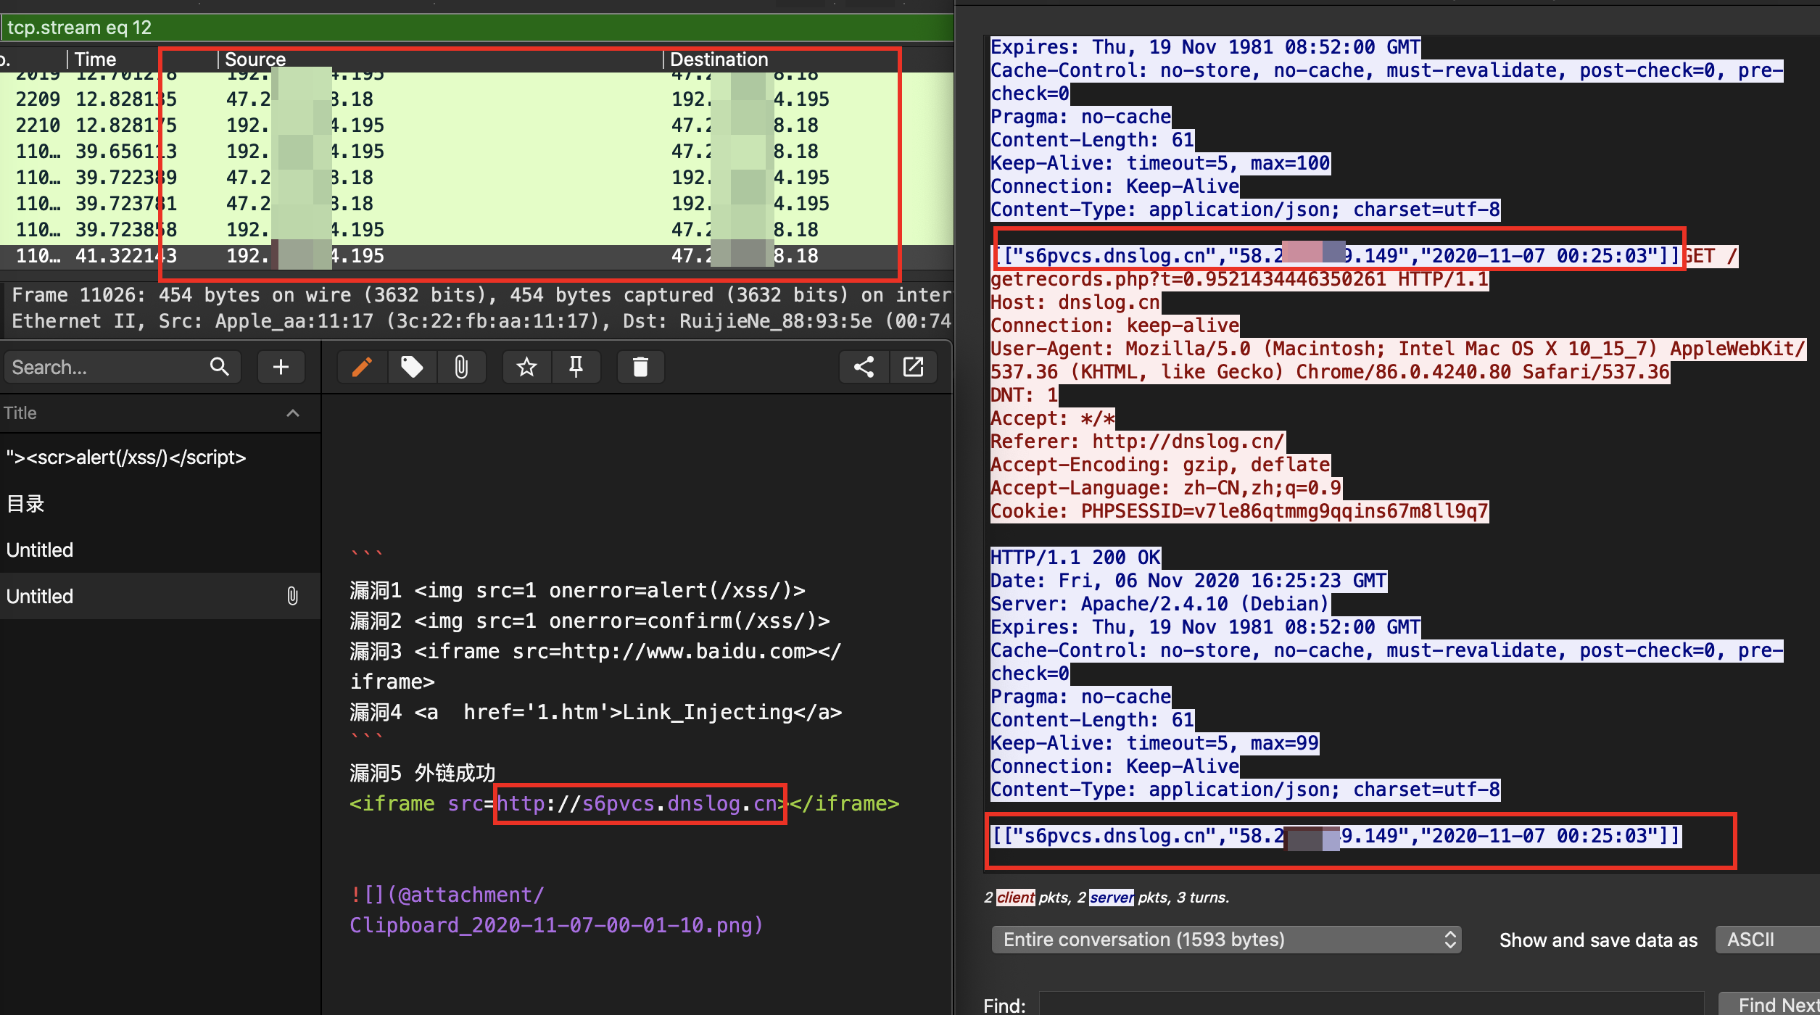1820x1015 pixels.
Task: Attach a file using the paperclip toolbar icon
Action: pos(462,367)
